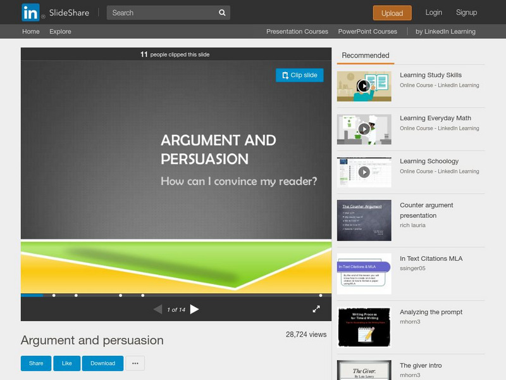The width and height of the screenshot is (506, 380).
Task: Open In Text Citations MLA thumbnail
Action: (364, 274)
